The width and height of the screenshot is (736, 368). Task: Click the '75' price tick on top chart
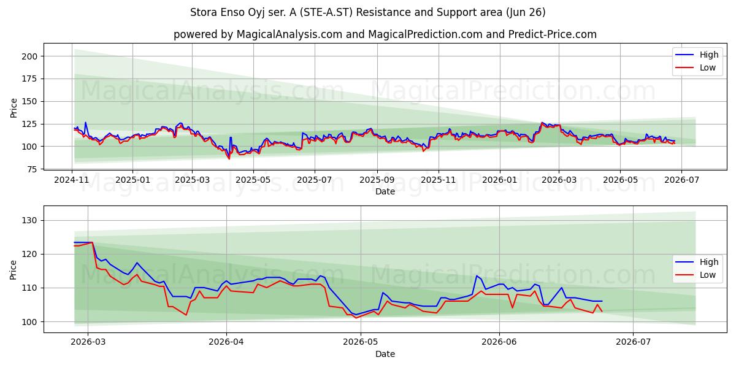[32, 169]
